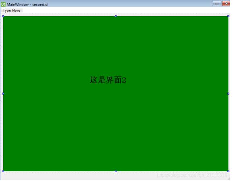Click the top-center blue selection handle
The image size is (233, 181).
click(x=116, y=16)
